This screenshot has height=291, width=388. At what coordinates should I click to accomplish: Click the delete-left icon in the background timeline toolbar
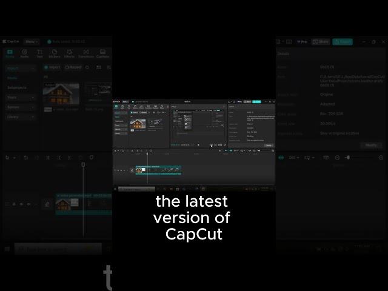pos(59,158)
